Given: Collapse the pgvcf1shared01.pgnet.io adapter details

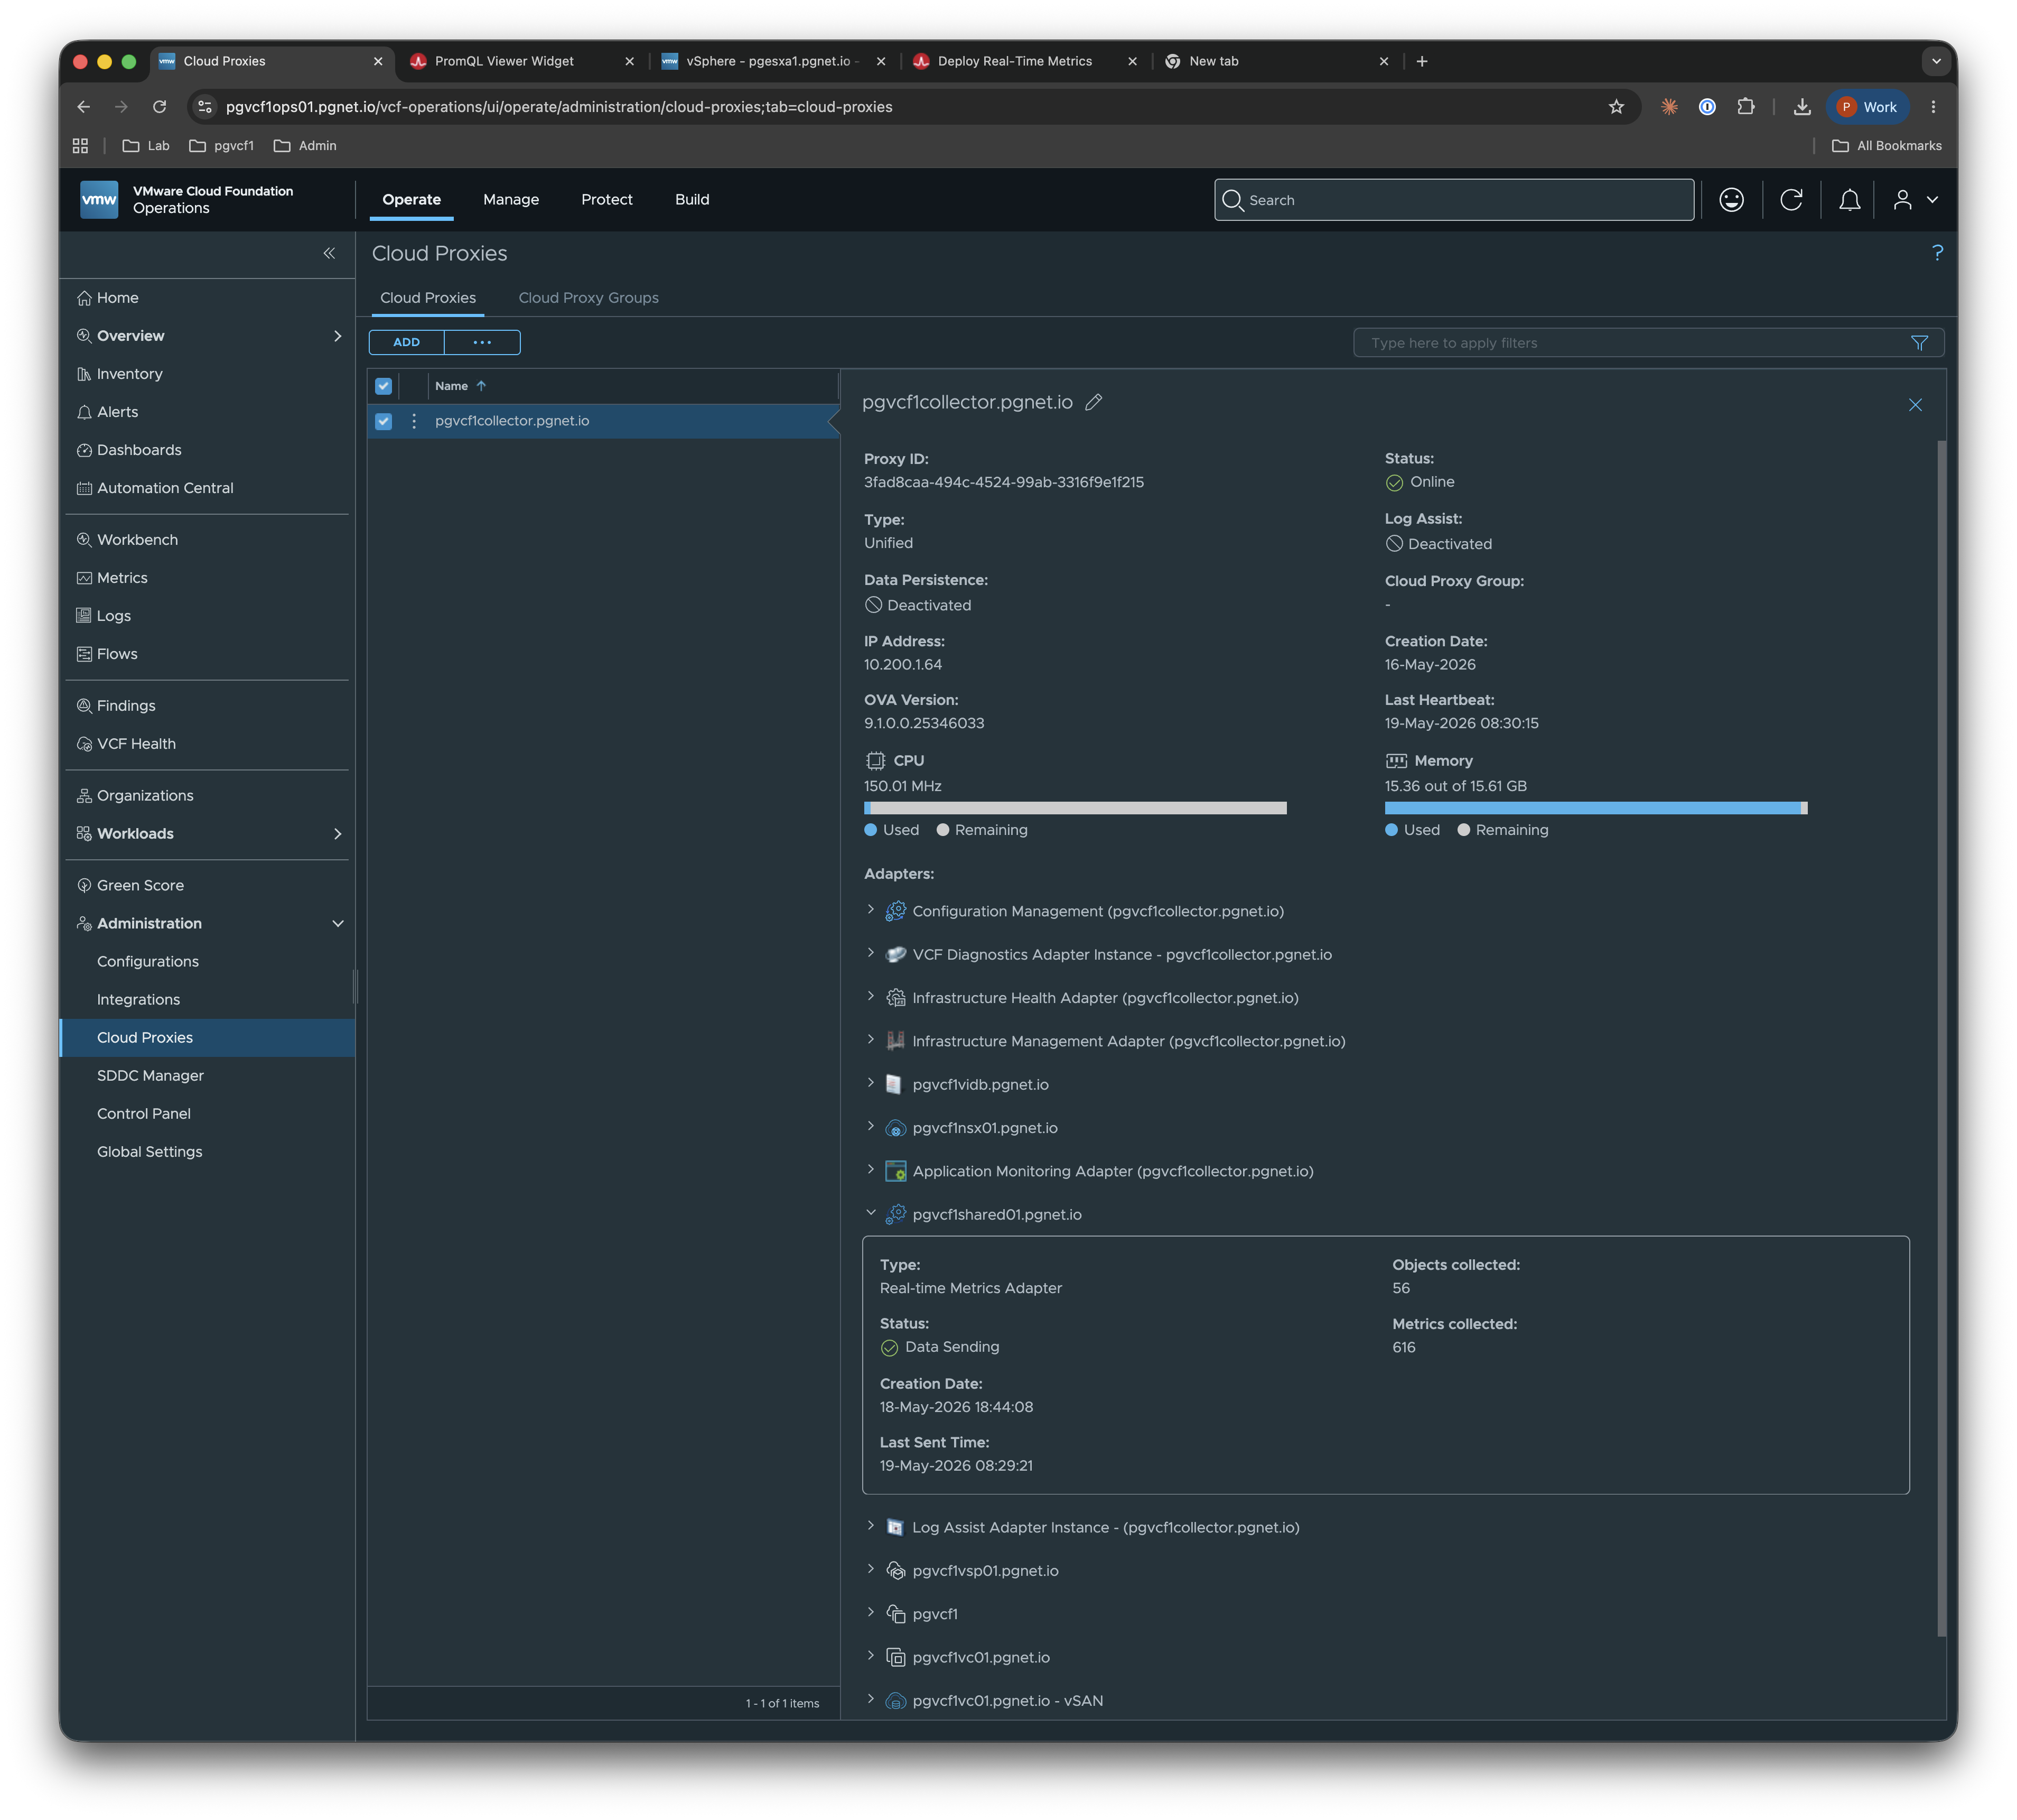Looking at the screenshot, I should 871,1213.
